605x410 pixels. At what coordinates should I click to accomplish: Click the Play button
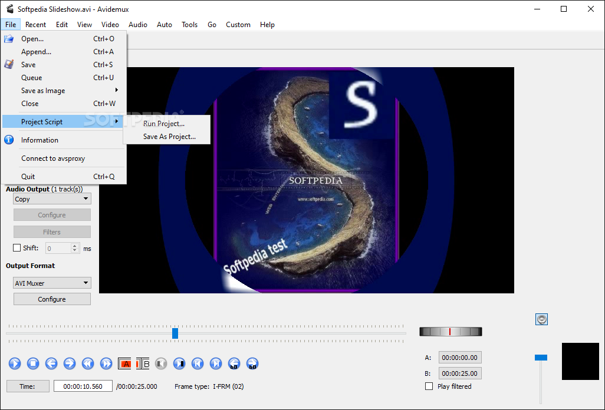click(x=15, y=363)
